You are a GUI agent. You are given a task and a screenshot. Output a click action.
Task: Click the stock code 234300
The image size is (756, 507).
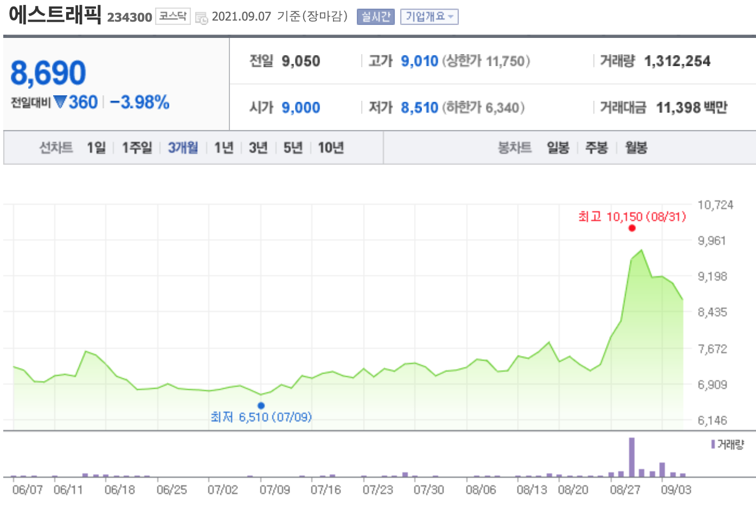point(130,17)
